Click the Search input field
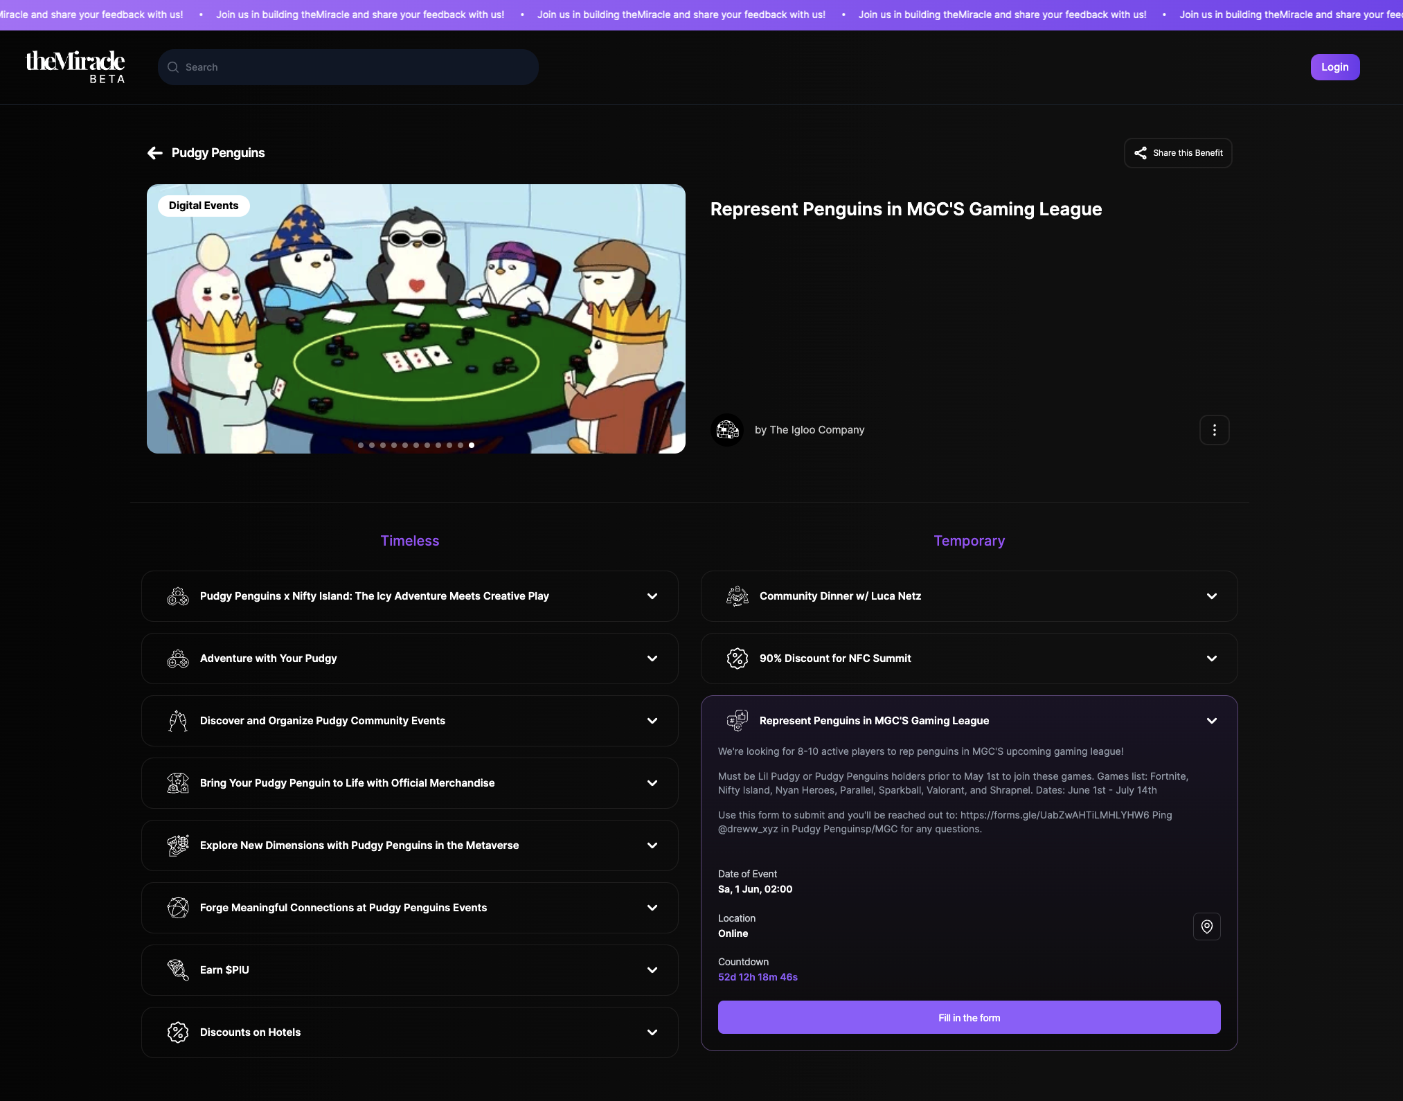This screenshot has width=1403, height=1101. point(348,67)
